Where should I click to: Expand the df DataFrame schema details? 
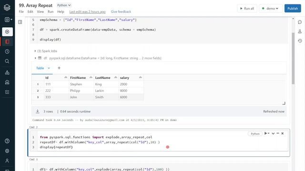tap(35, 58)
